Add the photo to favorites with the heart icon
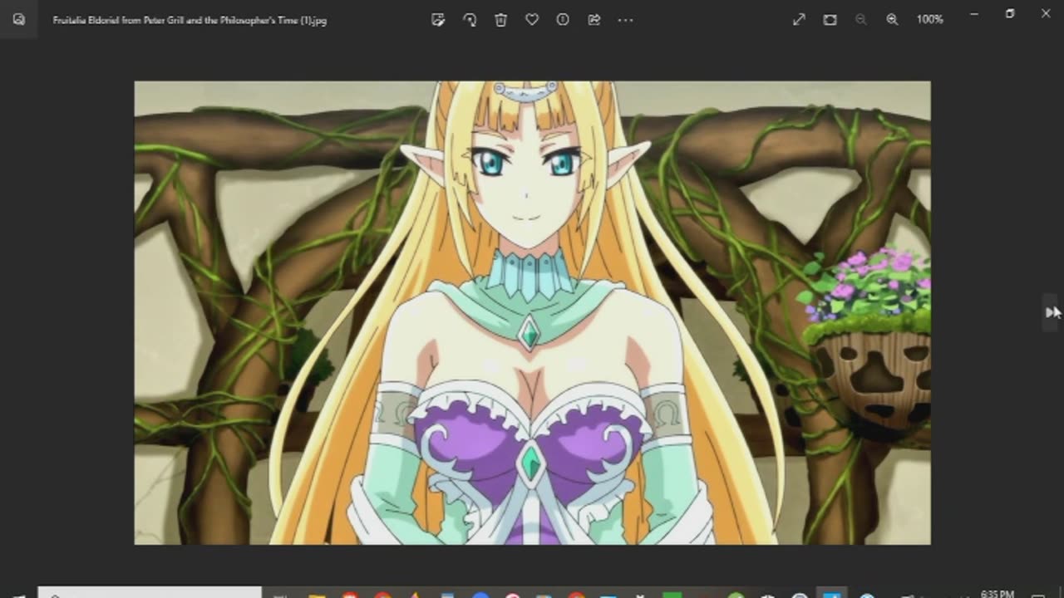The width and height of the screenshot is (1064, 598). [x=532, y=20]
